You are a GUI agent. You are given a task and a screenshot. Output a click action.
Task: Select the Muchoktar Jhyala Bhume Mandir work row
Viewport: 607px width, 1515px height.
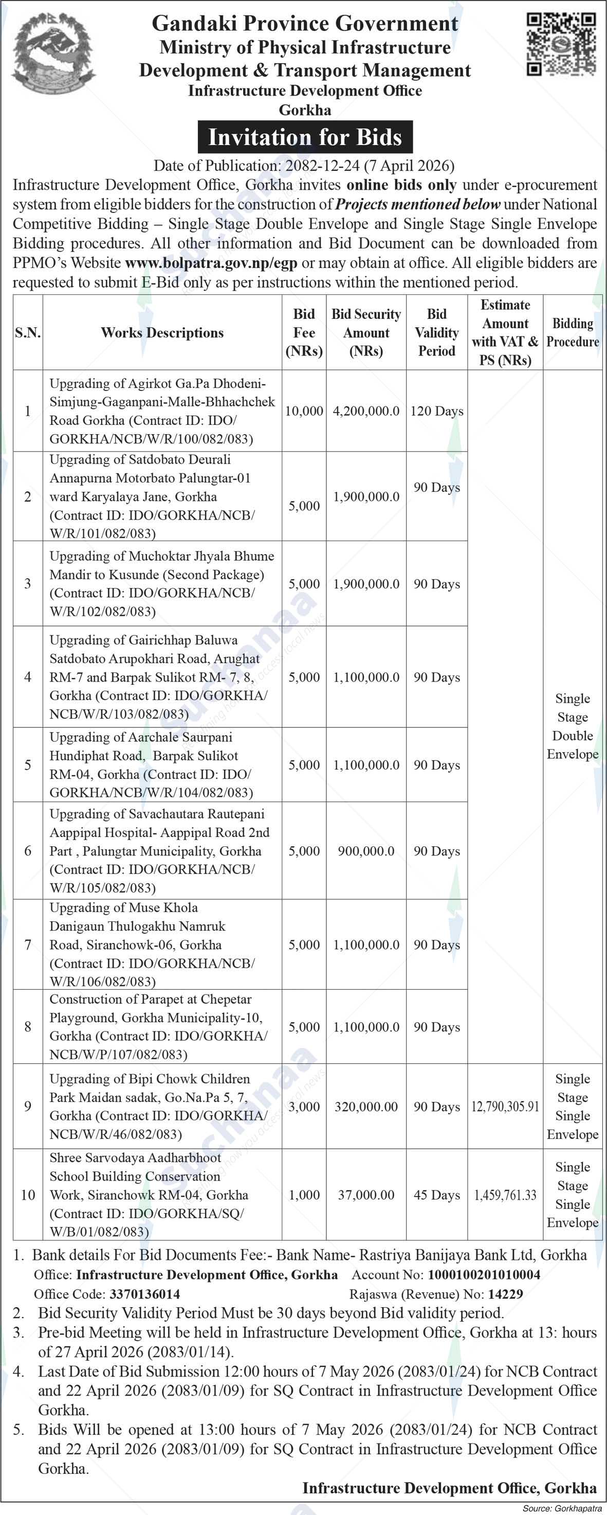(x=162, y=583)
